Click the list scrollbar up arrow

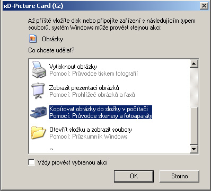tap(194, 63)
